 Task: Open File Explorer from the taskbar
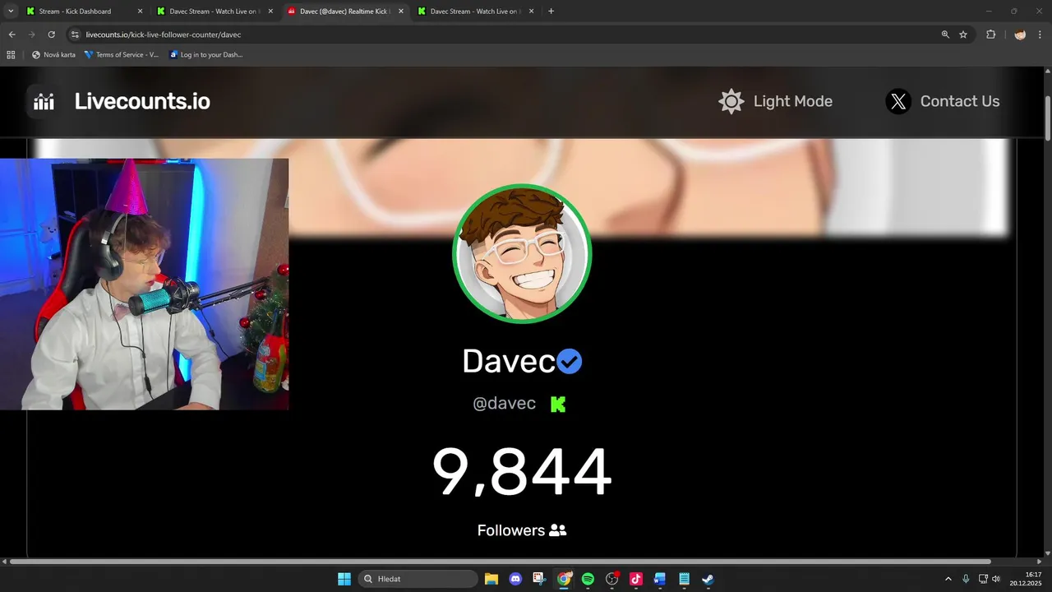491,579
